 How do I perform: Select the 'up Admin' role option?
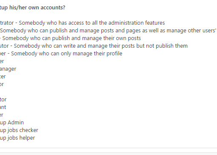click(x=12, y=123)
